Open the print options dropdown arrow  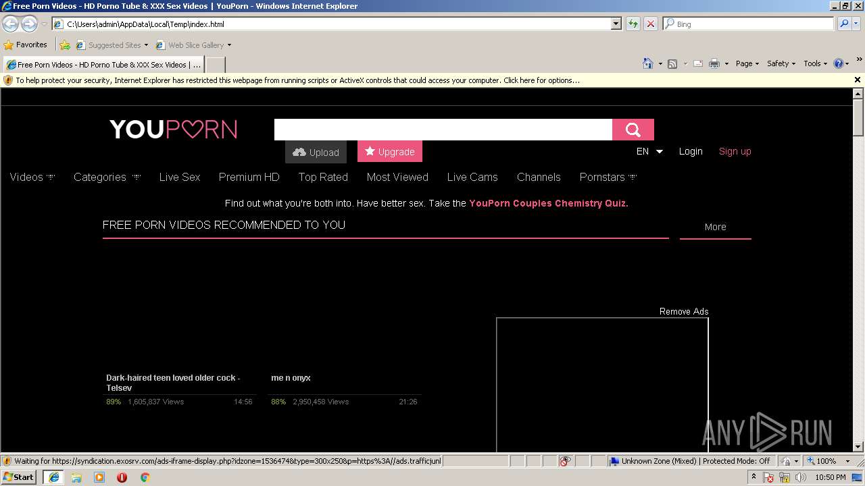click(726, 63)
